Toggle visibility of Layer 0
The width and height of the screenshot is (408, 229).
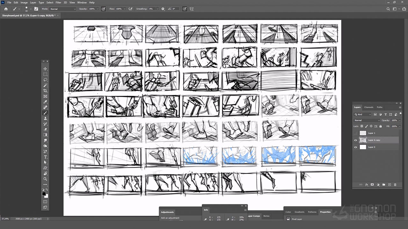click(x=356, y=147)
